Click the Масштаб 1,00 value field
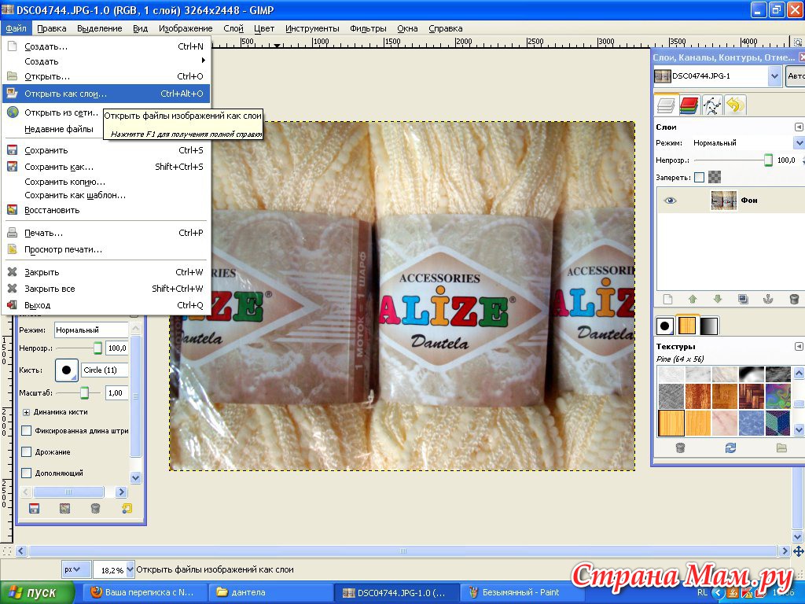805x604 pixels. [116, 393]
